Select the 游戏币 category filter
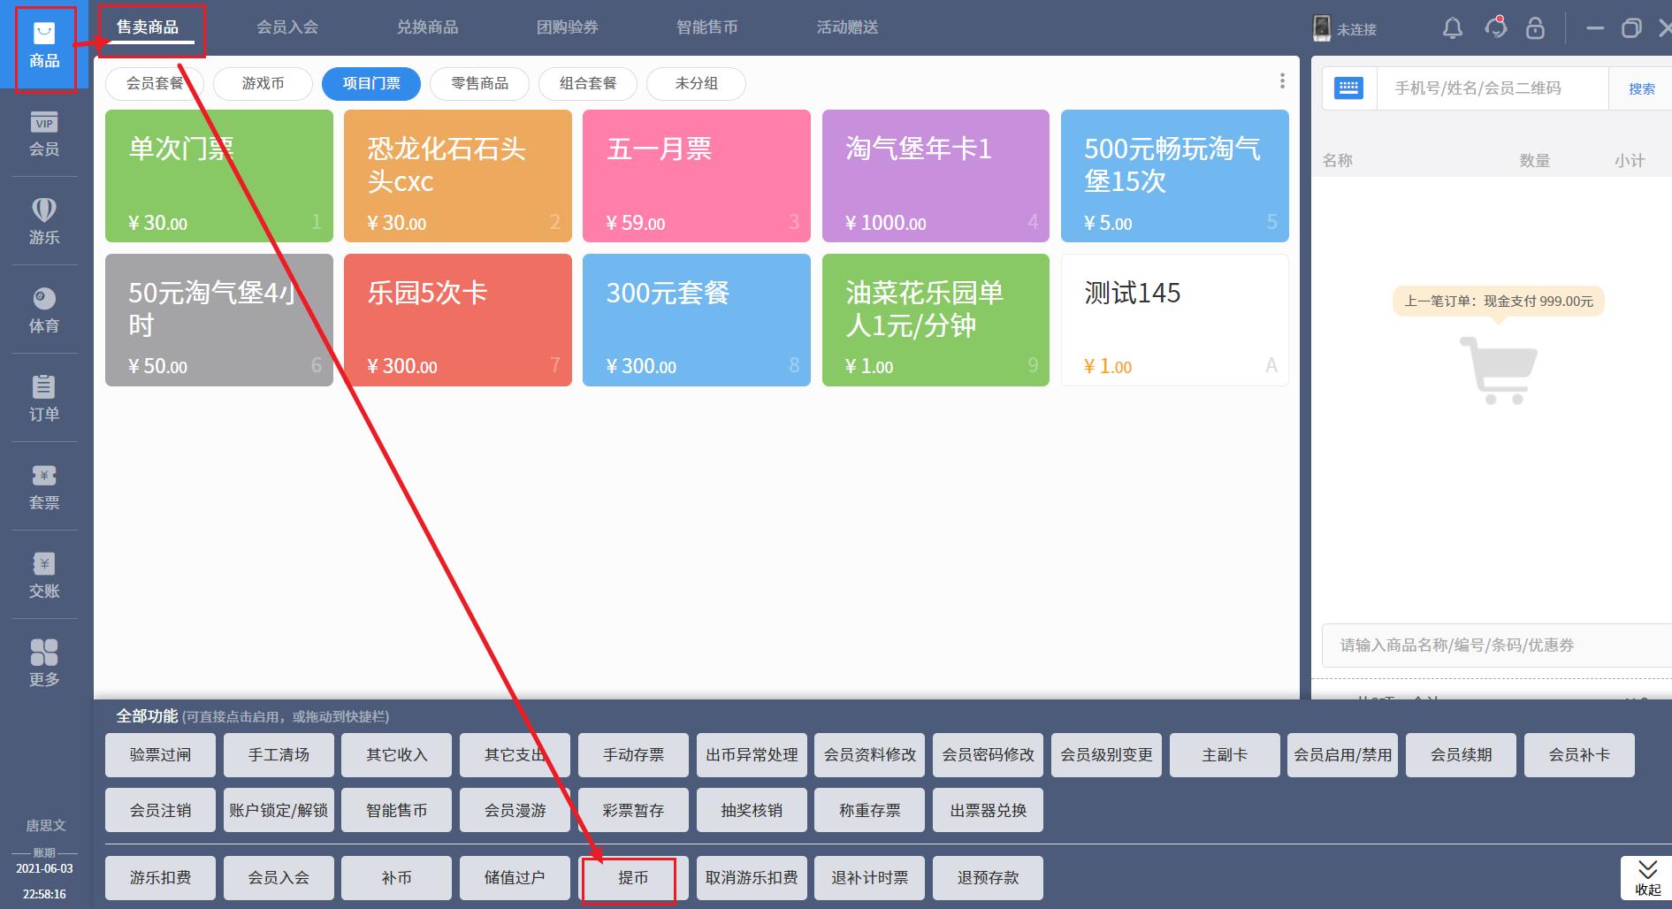This screenshot has height=909, width=1672. click(x=263, y=84)
